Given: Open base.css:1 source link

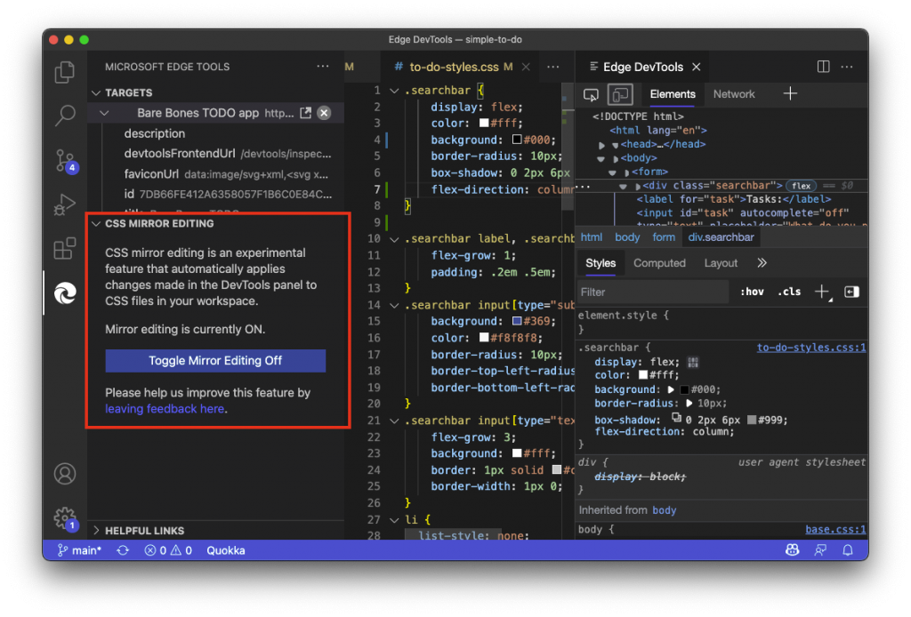Looking at the screenshot, I should coord(835,529).
